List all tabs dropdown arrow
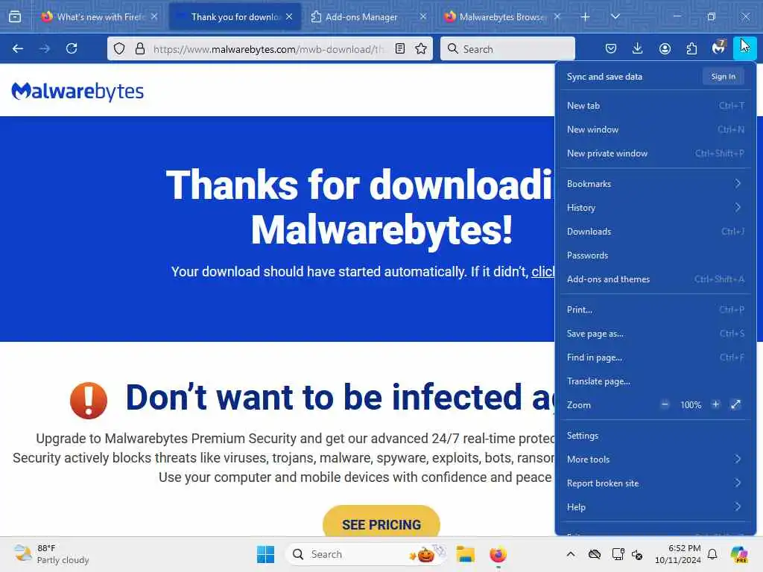The width and height of the screenshot is (763, 572). (x=615, y=16)
